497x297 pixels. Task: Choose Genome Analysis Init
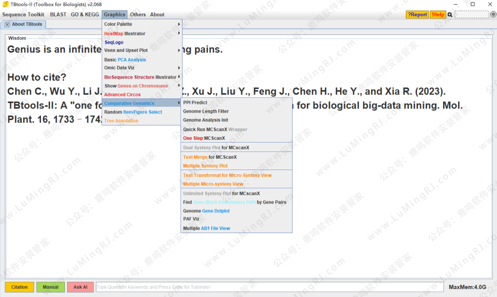(x=237, y=120)
